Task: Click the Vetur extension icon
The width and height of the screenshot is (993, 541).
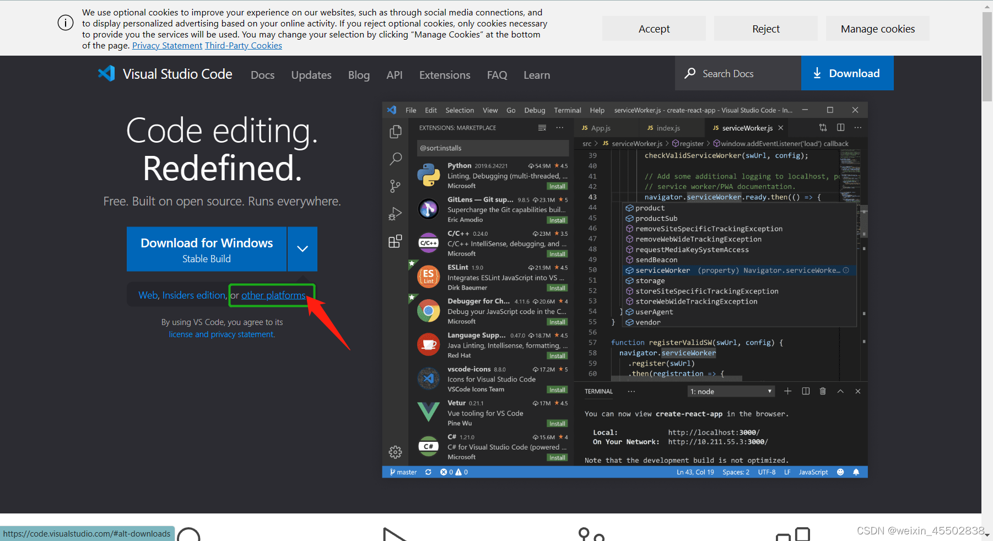Action: (x=428, y=412)
